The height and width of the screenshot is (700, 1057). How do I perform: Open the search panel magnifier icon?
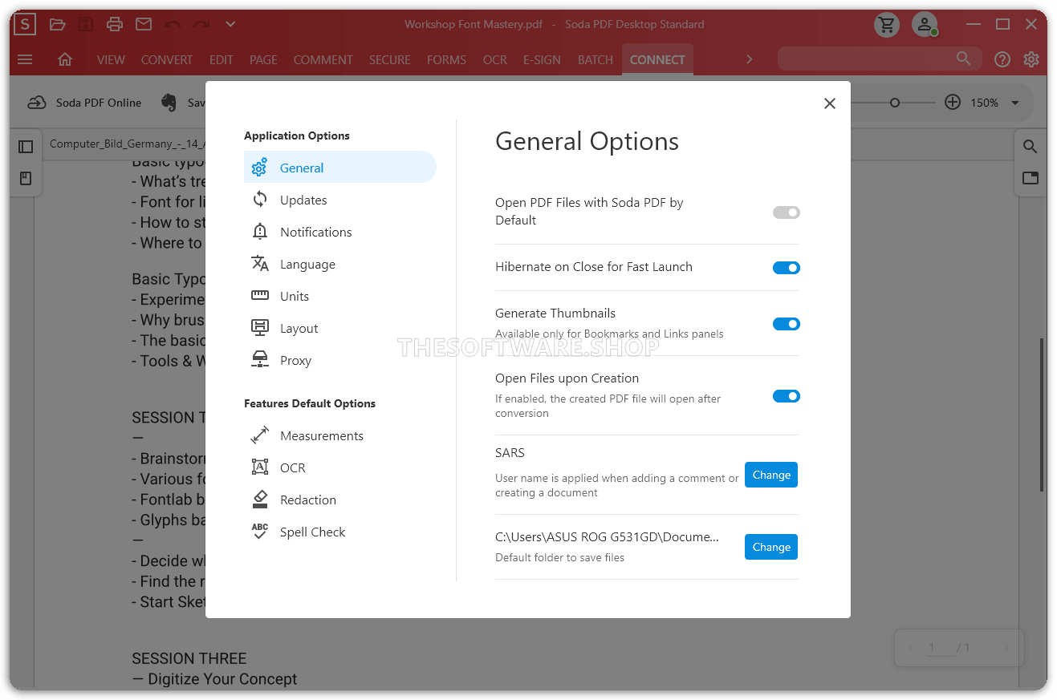[x=1030, y=147]
